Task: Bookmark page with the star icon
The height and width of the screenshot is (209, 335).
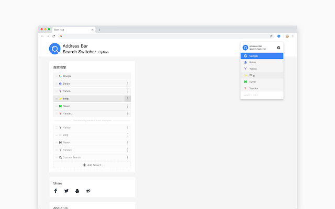Action: click(271, 36)
